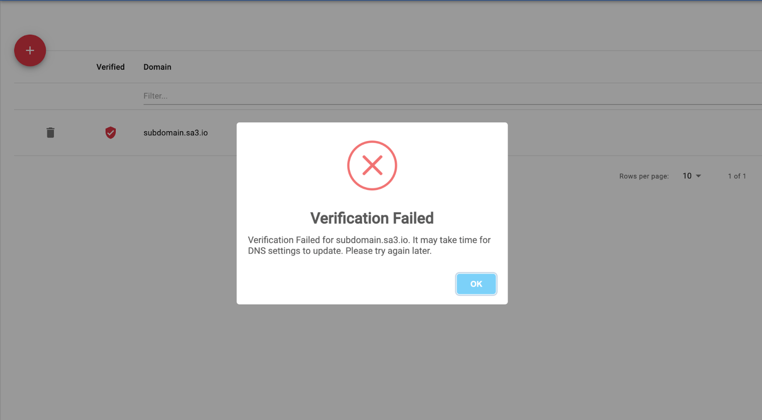Click the red verified shield icon
The height and width of the screenshot is (420, 762).
(110, 133)
